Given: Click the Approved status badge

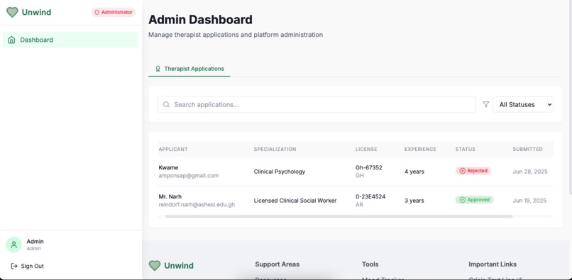Looking at the screenshot, I should click(474, 200).
